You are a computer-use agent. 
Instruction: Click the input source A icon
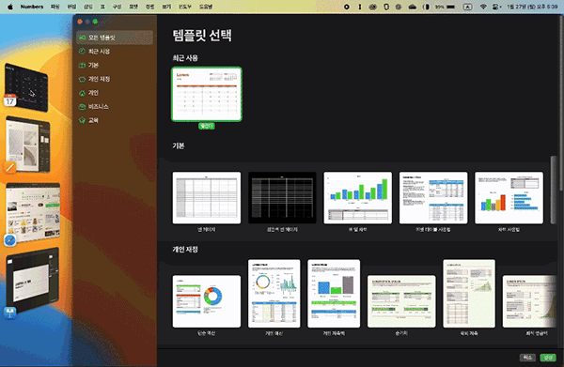click(467, 7)
